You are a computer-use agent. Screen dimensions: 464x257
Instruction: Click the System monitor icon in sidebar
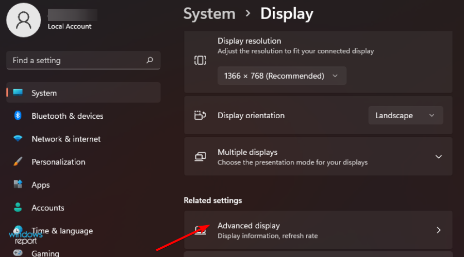(x=18, y=93)
